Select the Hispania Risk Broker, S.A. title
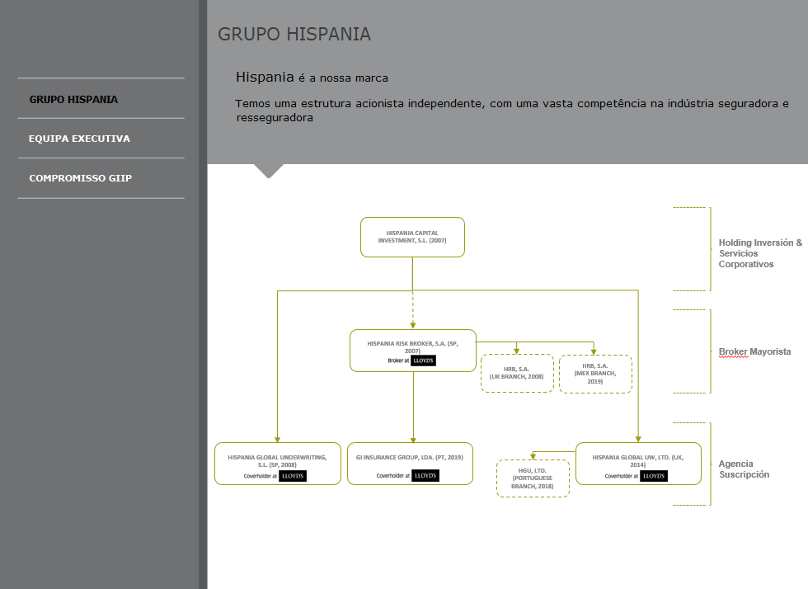808x589 pixels. coord(412,346)
